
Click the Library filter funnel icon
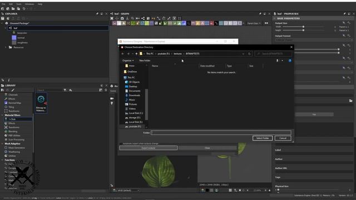pyautogui.click(x=65, y=90)
